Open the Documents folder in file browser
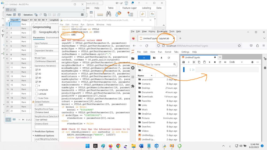This screenshot has width=267, height=150. point(147,92)
